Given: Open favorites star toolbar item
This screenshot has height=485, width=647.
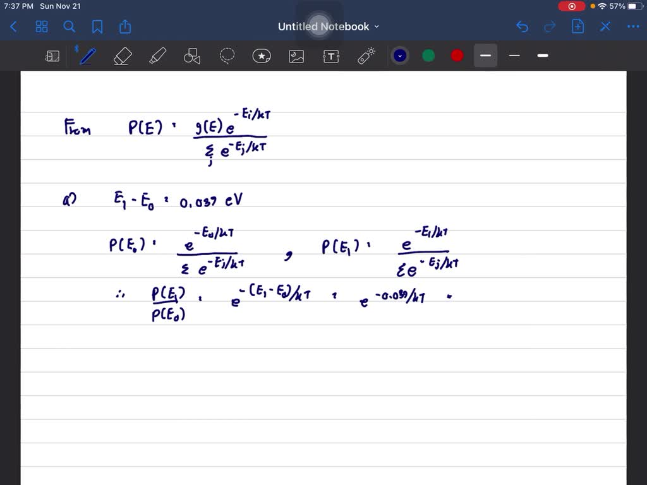Looking at the screenshot, I should pos(262,56).
